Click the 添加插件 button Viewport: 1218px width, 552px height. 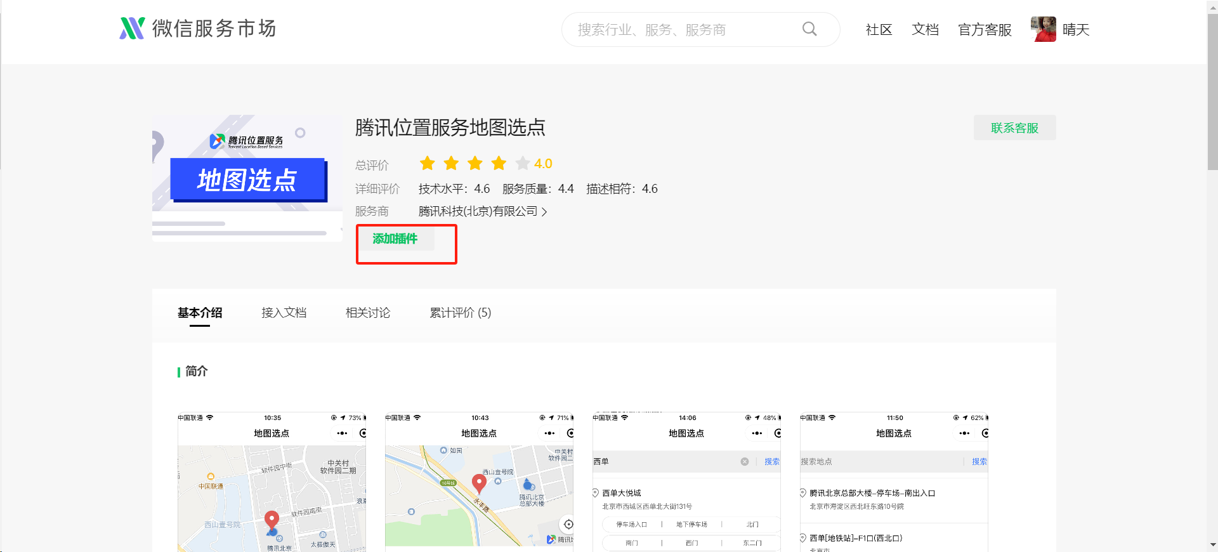click(x=395, y=239)
